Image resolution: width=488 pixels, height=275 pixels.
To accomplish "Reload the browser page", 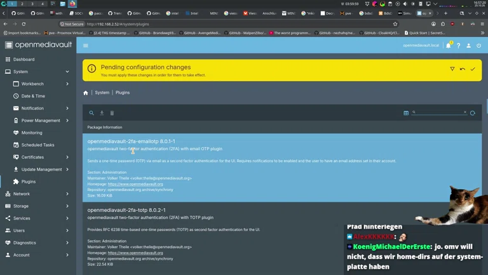I will pos(24,24).
